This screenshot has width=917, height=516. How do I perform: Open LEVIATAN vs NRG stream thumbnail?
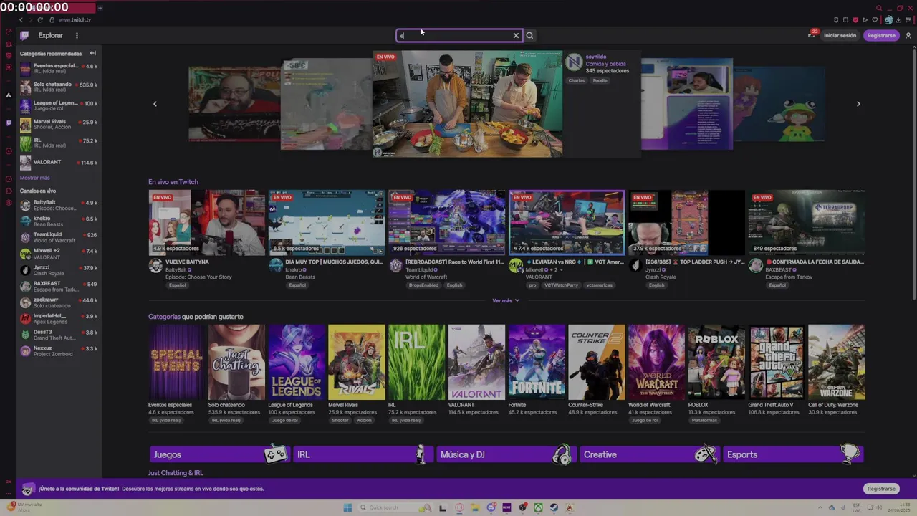[x=567, y=222]
